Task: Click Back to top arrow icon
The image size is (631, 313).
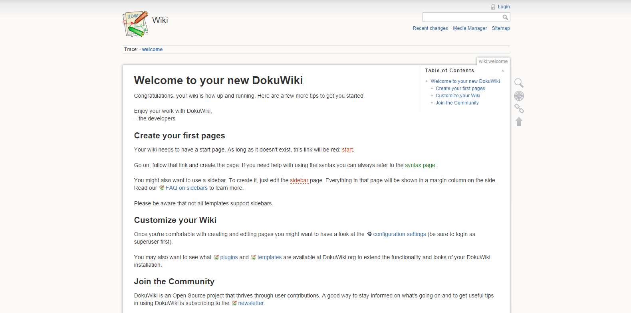Action: tap(519, 121)
